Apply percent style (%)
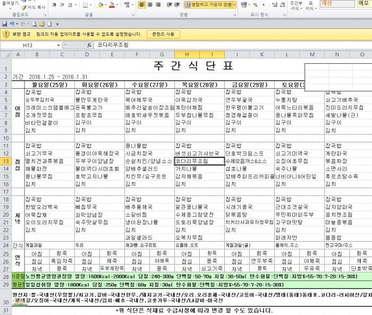372x315 pixels. 255,5
